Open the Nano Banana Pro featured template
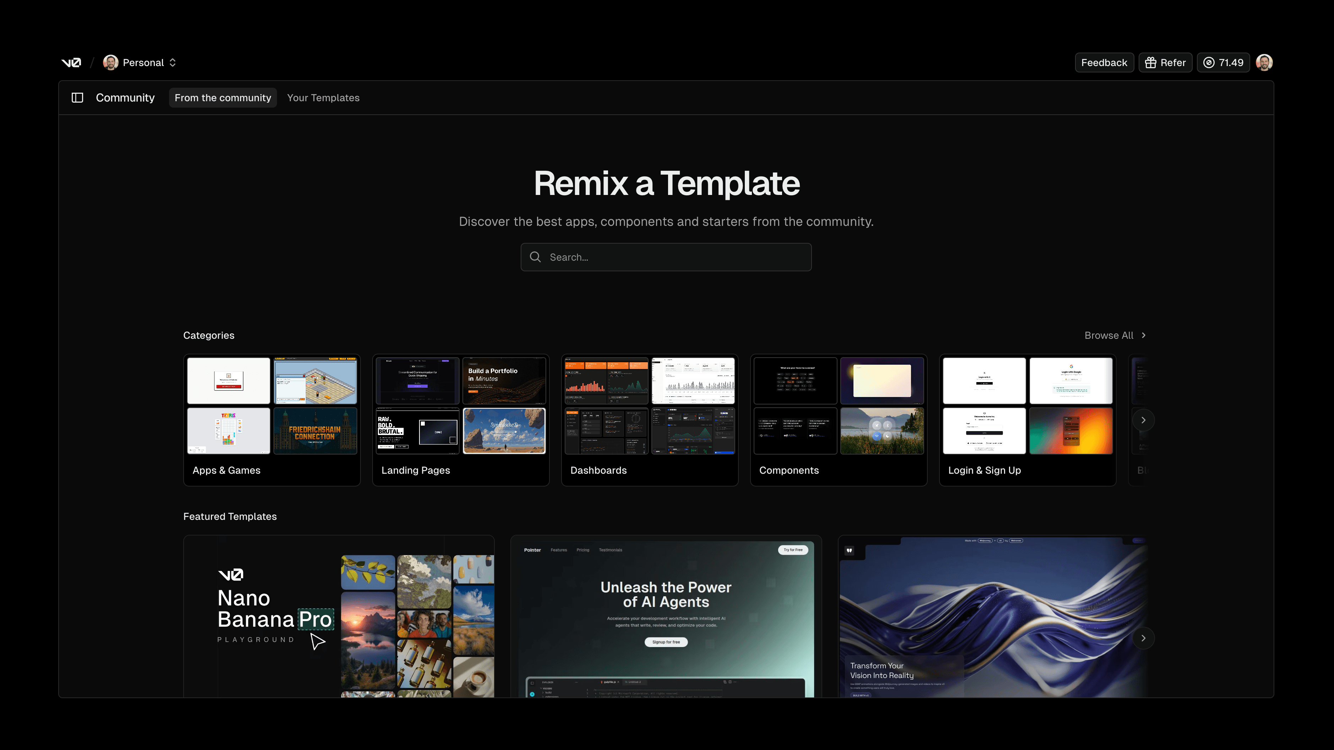The height and width of the screenshot is (750, 1334). [x=339, y=616]
